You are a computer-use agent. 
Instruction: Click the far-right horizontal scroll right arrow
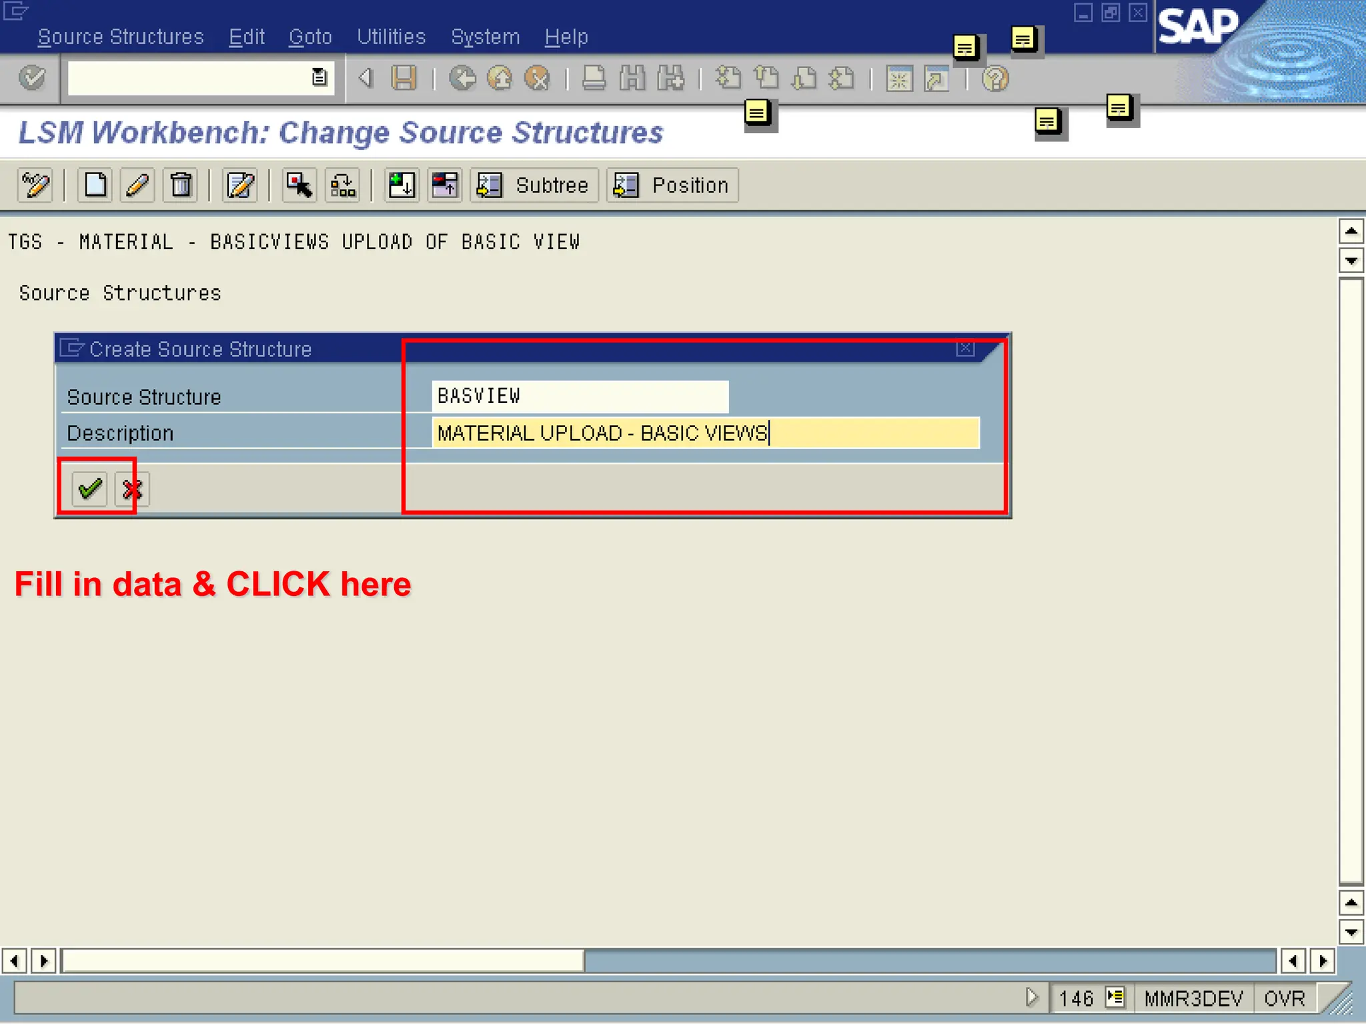coord(1323,961)
